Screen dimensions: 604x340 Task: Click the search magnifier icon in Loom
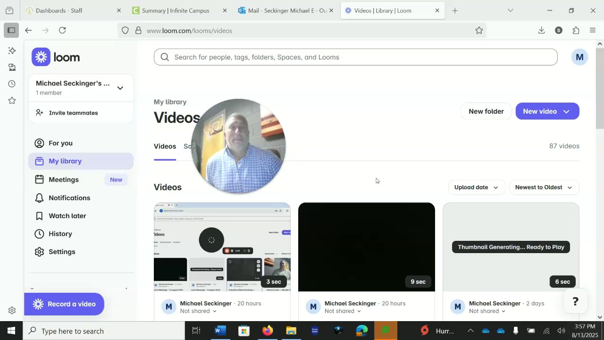point(165,57)
